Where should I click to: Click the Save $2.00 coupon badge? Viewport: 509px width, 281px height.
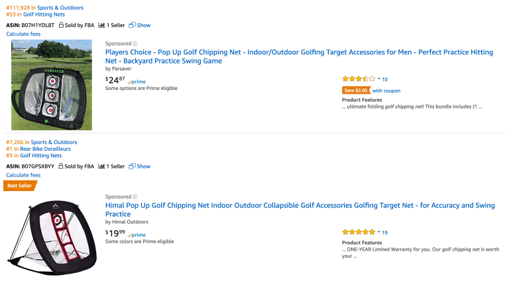pyautogui.click(x=356, y=91)
